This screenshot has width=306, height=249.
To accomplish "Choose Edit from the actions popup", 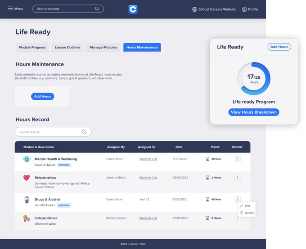I will 247,206.
